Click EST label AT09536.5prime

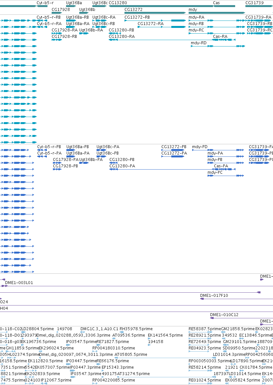coord(128,335)
